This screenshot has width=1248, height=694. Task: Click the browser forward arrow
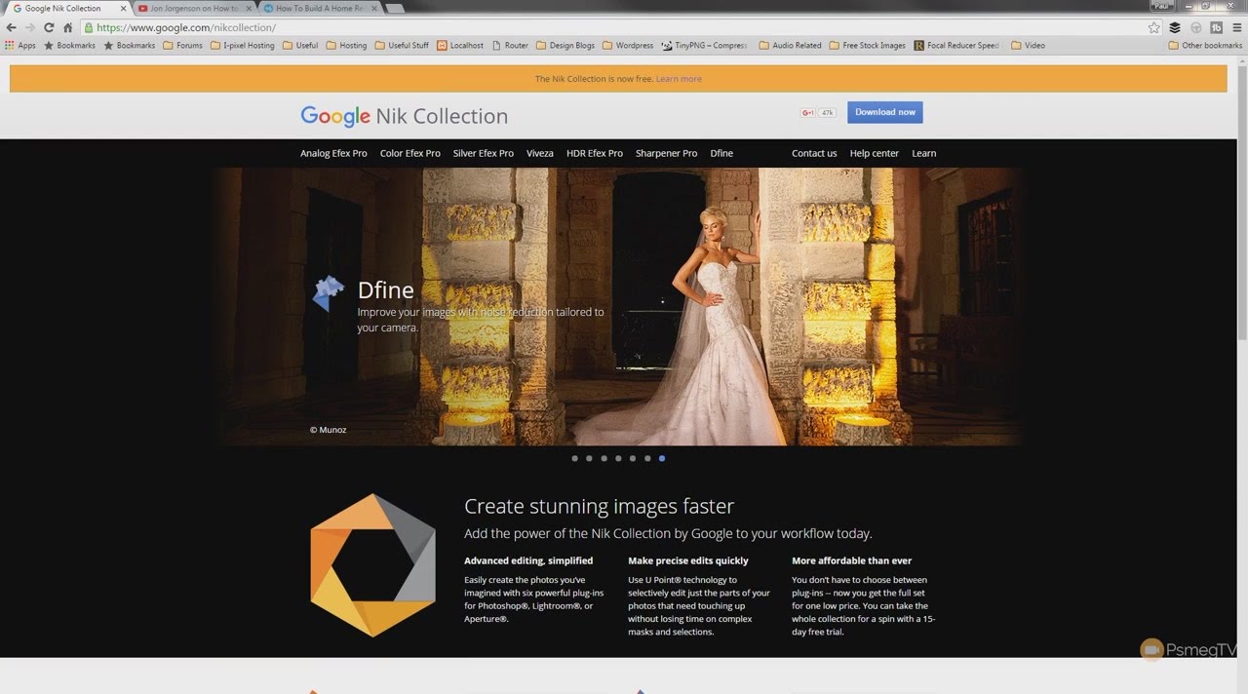29,27
